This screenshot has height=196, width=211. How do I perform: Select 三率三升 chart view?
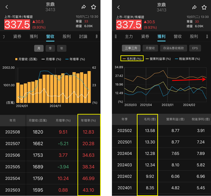coord(131,48)
